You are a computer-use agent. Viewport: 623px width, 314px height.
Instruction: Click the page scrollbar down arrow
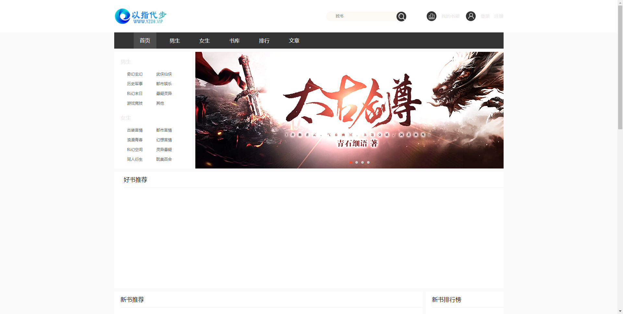pos(621,311)
